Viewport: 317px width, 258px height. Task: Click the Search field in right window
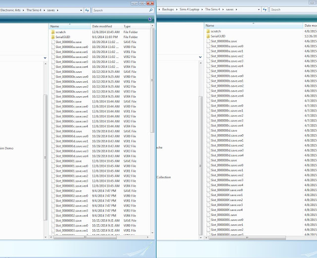293,9
